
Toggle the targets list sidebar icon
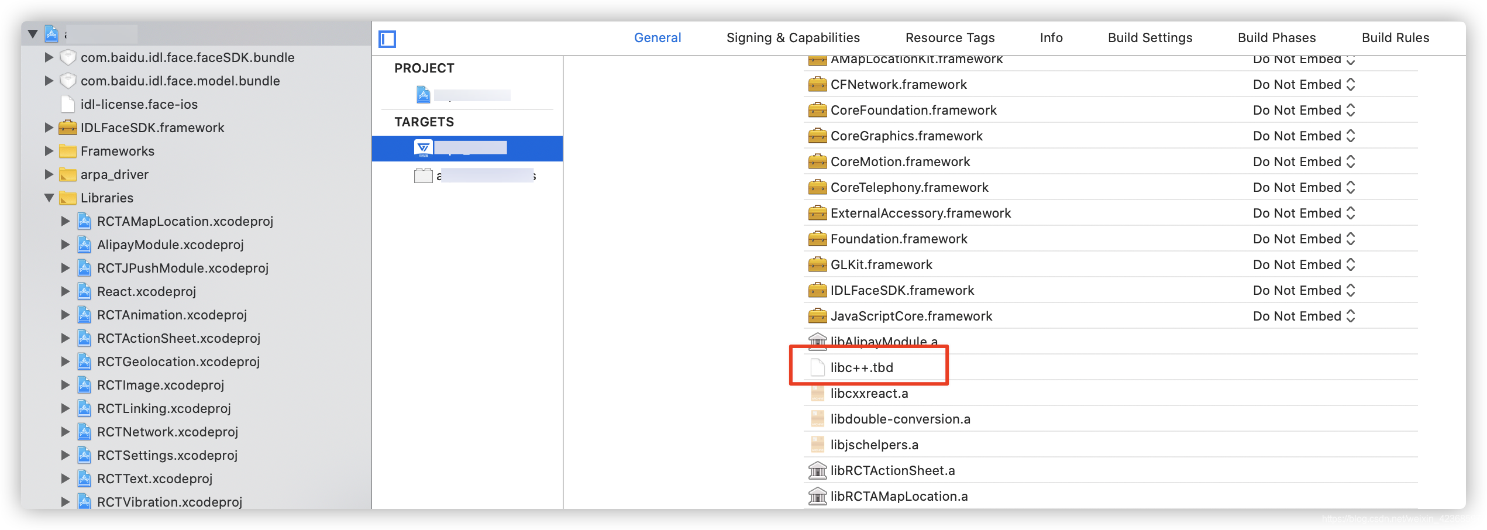click(387, 39)
